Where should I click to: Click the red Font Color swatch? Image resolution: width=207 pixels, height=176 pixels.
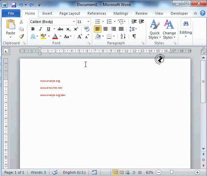pos(55,36)
